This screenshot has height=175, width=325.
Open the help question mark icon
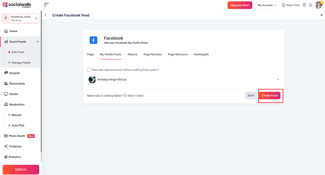(304, 5)
